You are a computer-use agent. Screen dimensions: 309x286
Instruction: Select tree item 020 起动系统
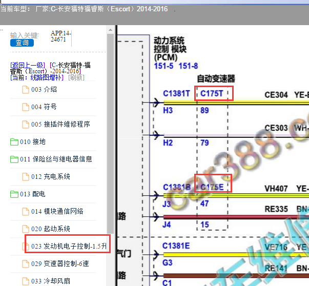tap(50, 229)
